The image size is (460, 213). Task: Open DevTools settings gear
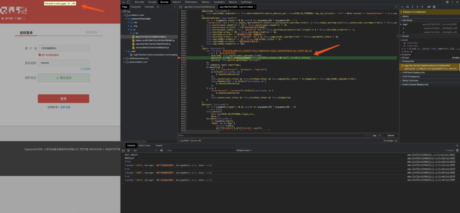pyautogui.click(x=447, y=2)
